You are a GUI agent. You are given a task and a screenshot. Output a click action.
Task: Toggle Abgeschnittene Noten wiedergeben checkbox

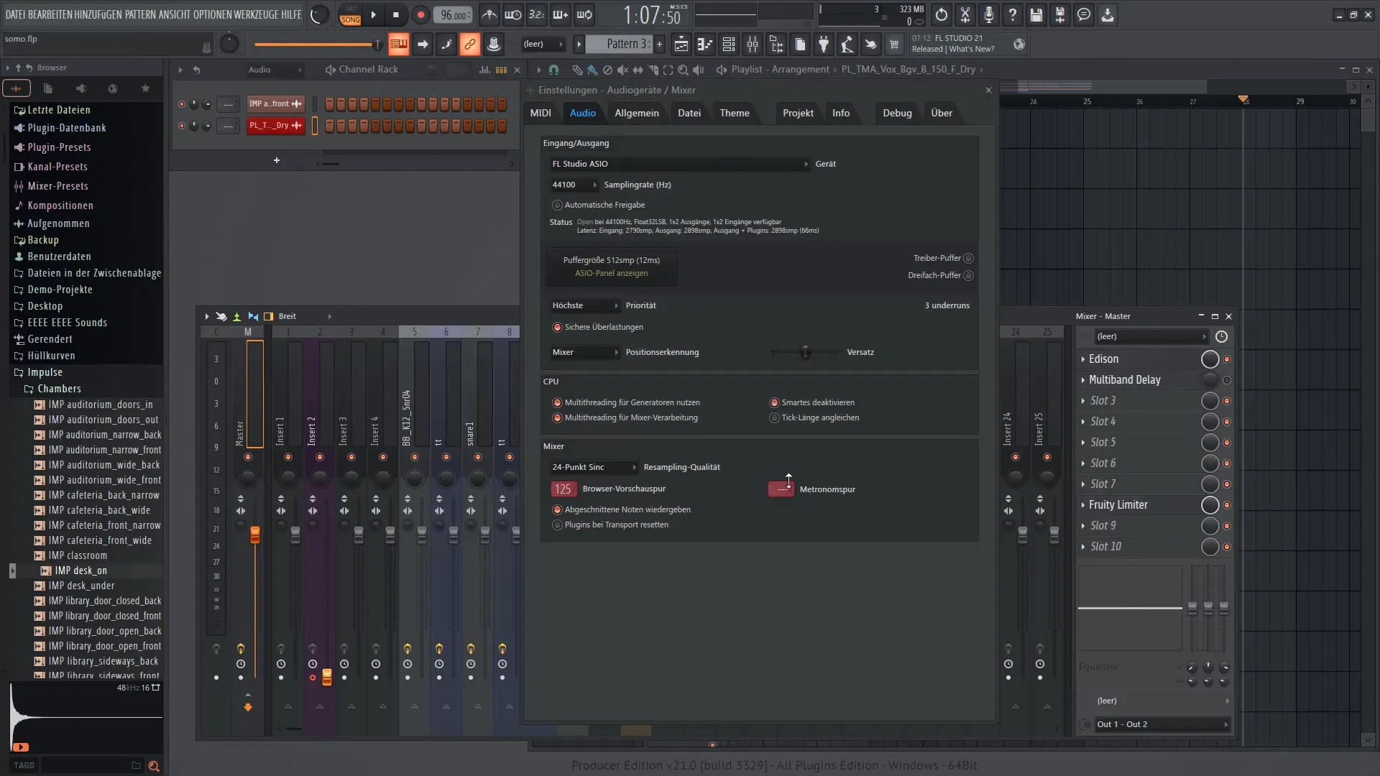click(x=557, y=509)
